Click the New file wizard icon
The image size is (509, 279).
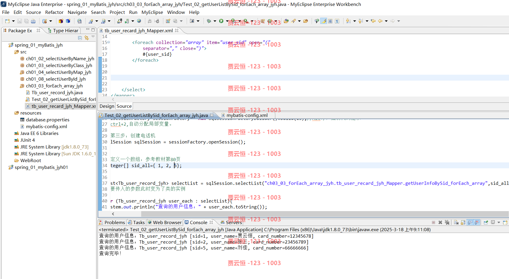coord(7,21)
